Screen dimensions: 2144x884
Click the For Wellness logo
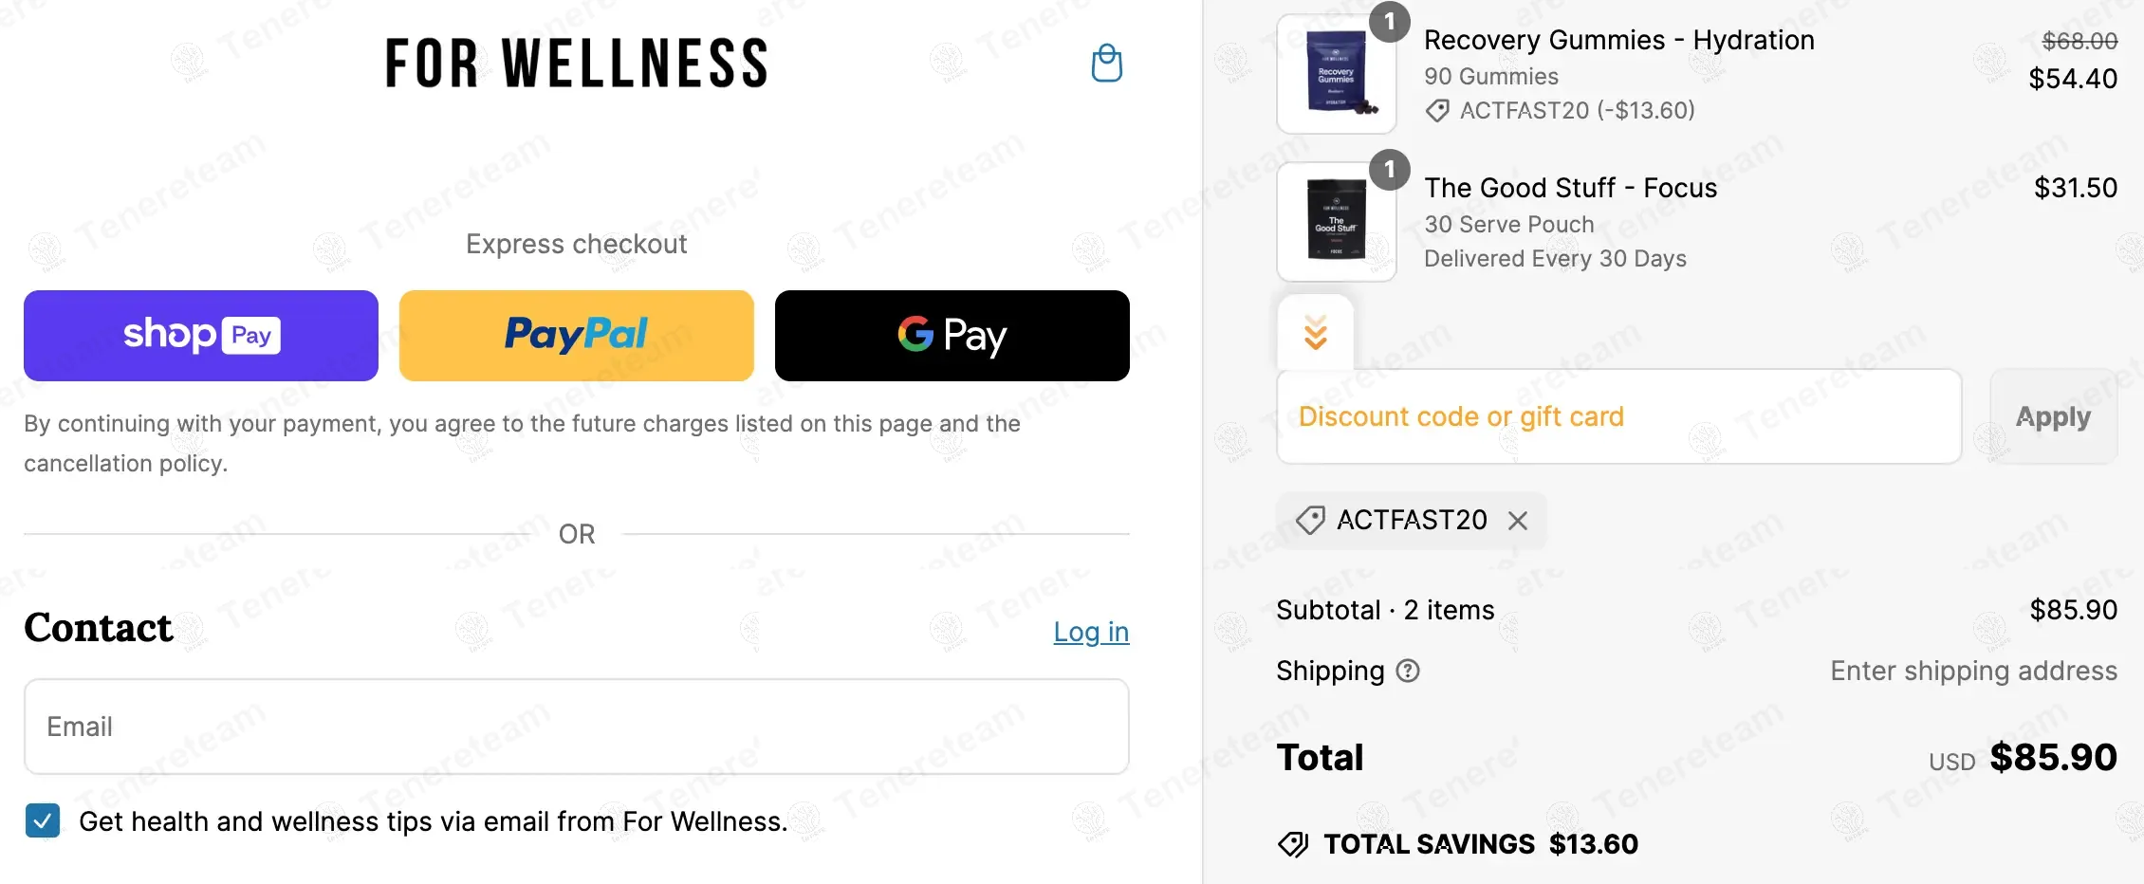pos(577,64)
